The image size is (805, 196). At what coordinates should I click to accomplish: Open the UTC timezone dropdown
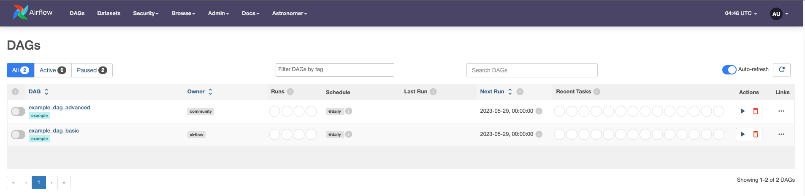click(x=741, y=13)
